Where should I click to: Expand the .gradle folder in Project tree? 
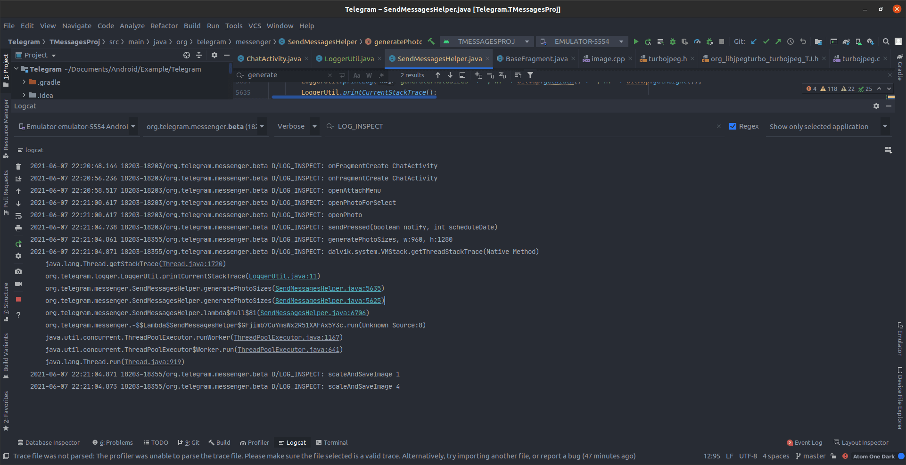pos(24,82)
